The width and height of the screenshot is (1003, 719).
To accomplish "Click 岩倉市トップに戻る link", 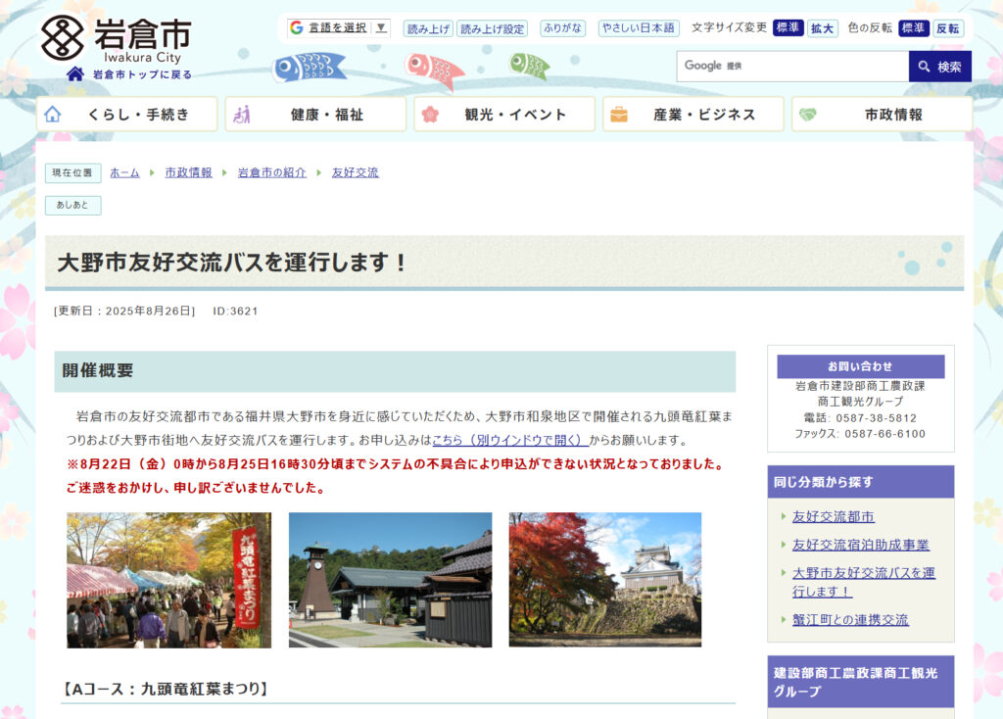I will tap(142, 74).
